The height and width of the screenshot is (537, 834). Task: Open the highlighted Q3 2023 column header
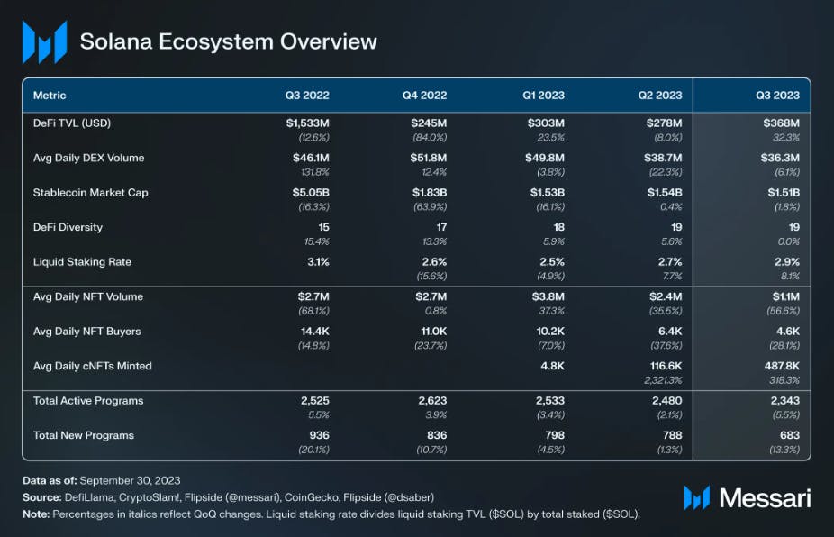coord(776,96)
